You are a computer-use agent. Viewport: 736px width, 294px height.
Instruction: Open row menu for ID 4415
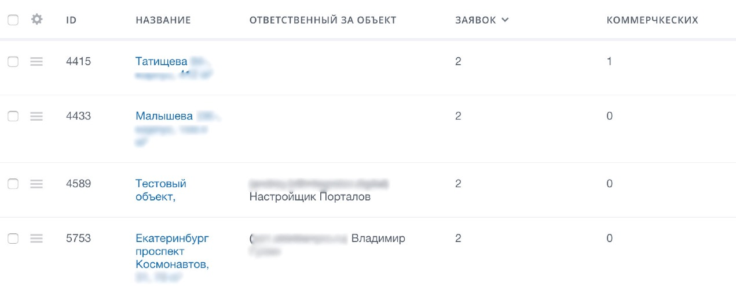[x=36, y=62]
